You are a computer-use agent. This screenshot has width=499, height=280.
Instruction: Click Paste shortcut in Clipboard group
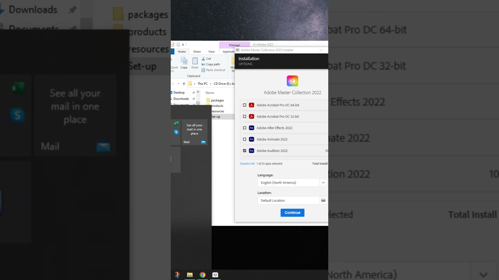pos(213,70)
